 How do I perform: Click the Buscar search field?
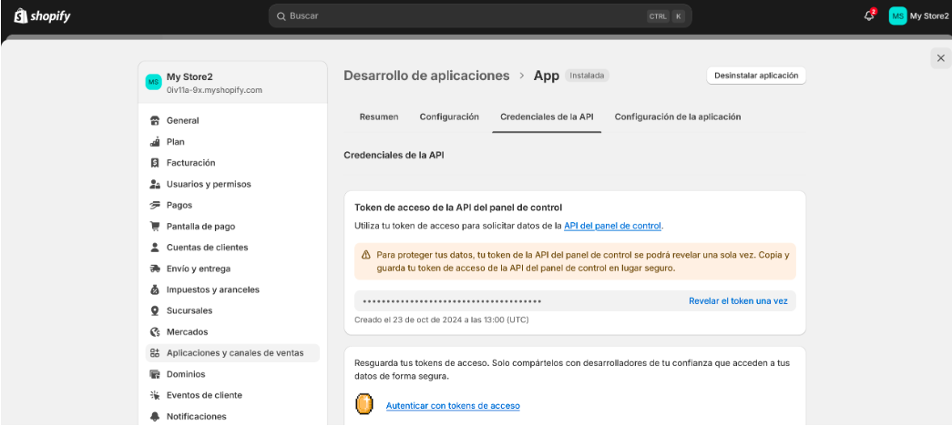click(465, 15)
